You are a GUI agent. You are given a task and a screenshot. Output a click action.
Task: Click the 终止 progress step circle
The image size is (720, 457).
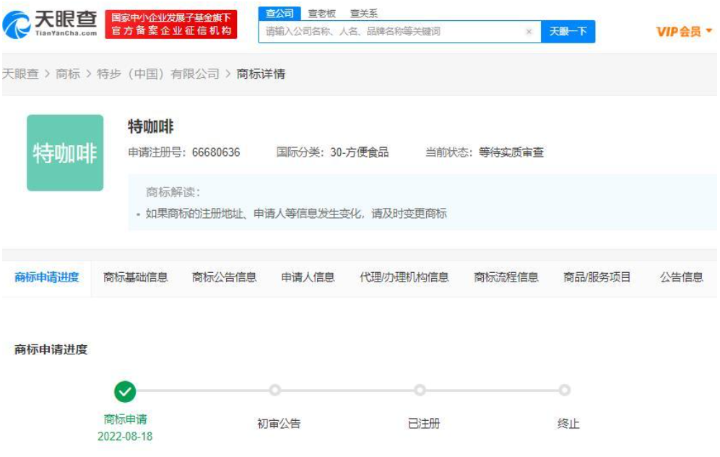[x=564, y=391]
